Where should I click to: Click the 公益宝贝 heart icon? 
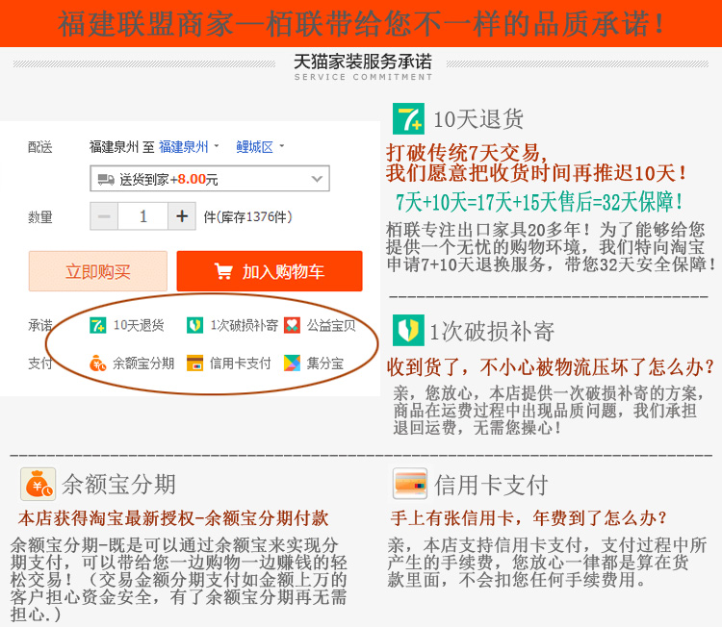(292, 325)
